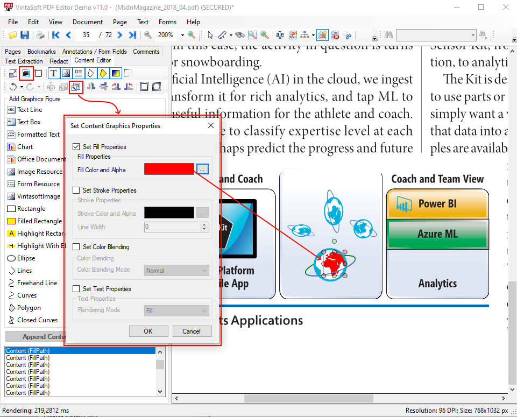The image size is (517, 417).
Task: Click the red Fill Color swatch
Action: click(169, 169)
